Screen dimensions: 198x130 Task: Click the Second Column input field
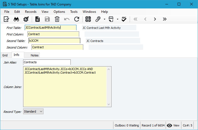[57, 47]
